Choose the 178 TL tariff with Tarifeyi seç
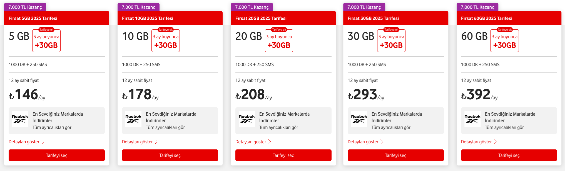Image resolution: width=565 pixels, height=171 pixels. [170, 155]
